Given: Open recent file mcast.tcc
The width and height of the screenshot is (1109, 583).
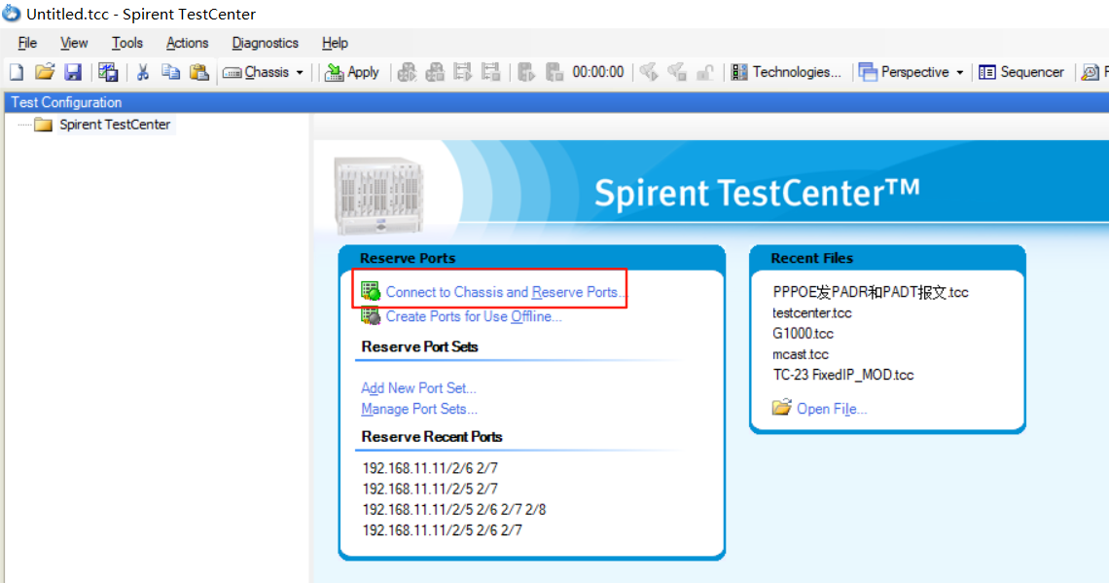Looking at the screenshot, I should click(x=801, y=353).
